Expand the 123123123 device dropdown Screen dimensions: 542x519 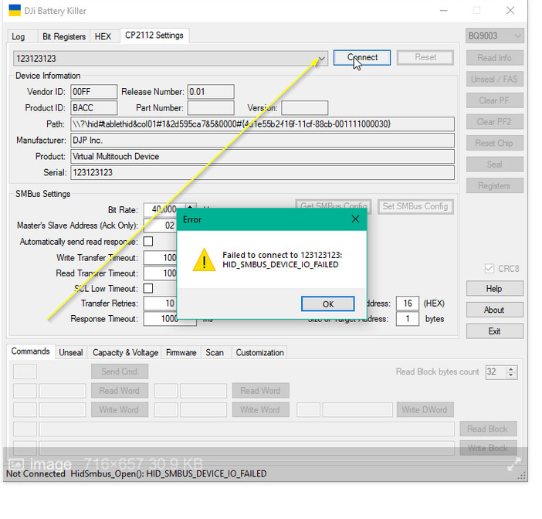click(x=321, y=59)
